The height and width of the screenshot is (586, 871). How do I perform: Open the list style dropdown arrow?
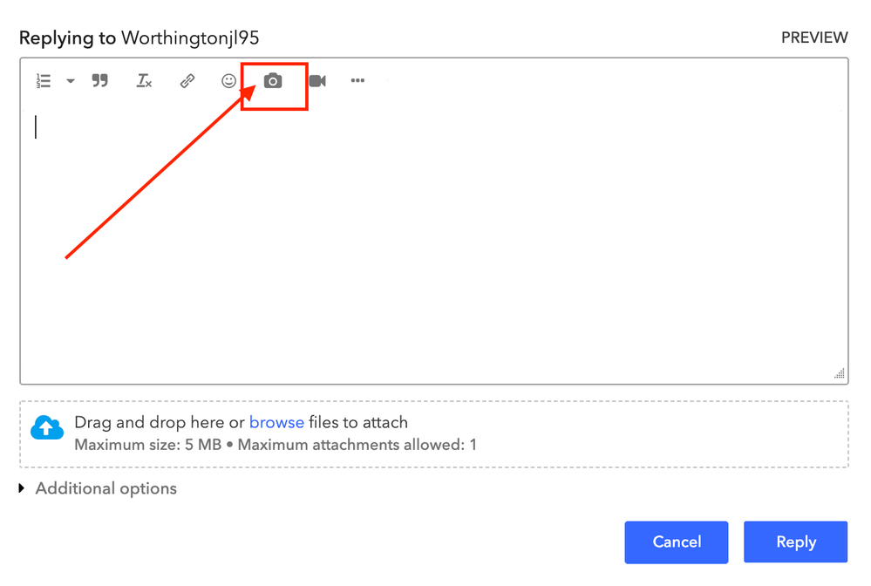tap(71, 81)
